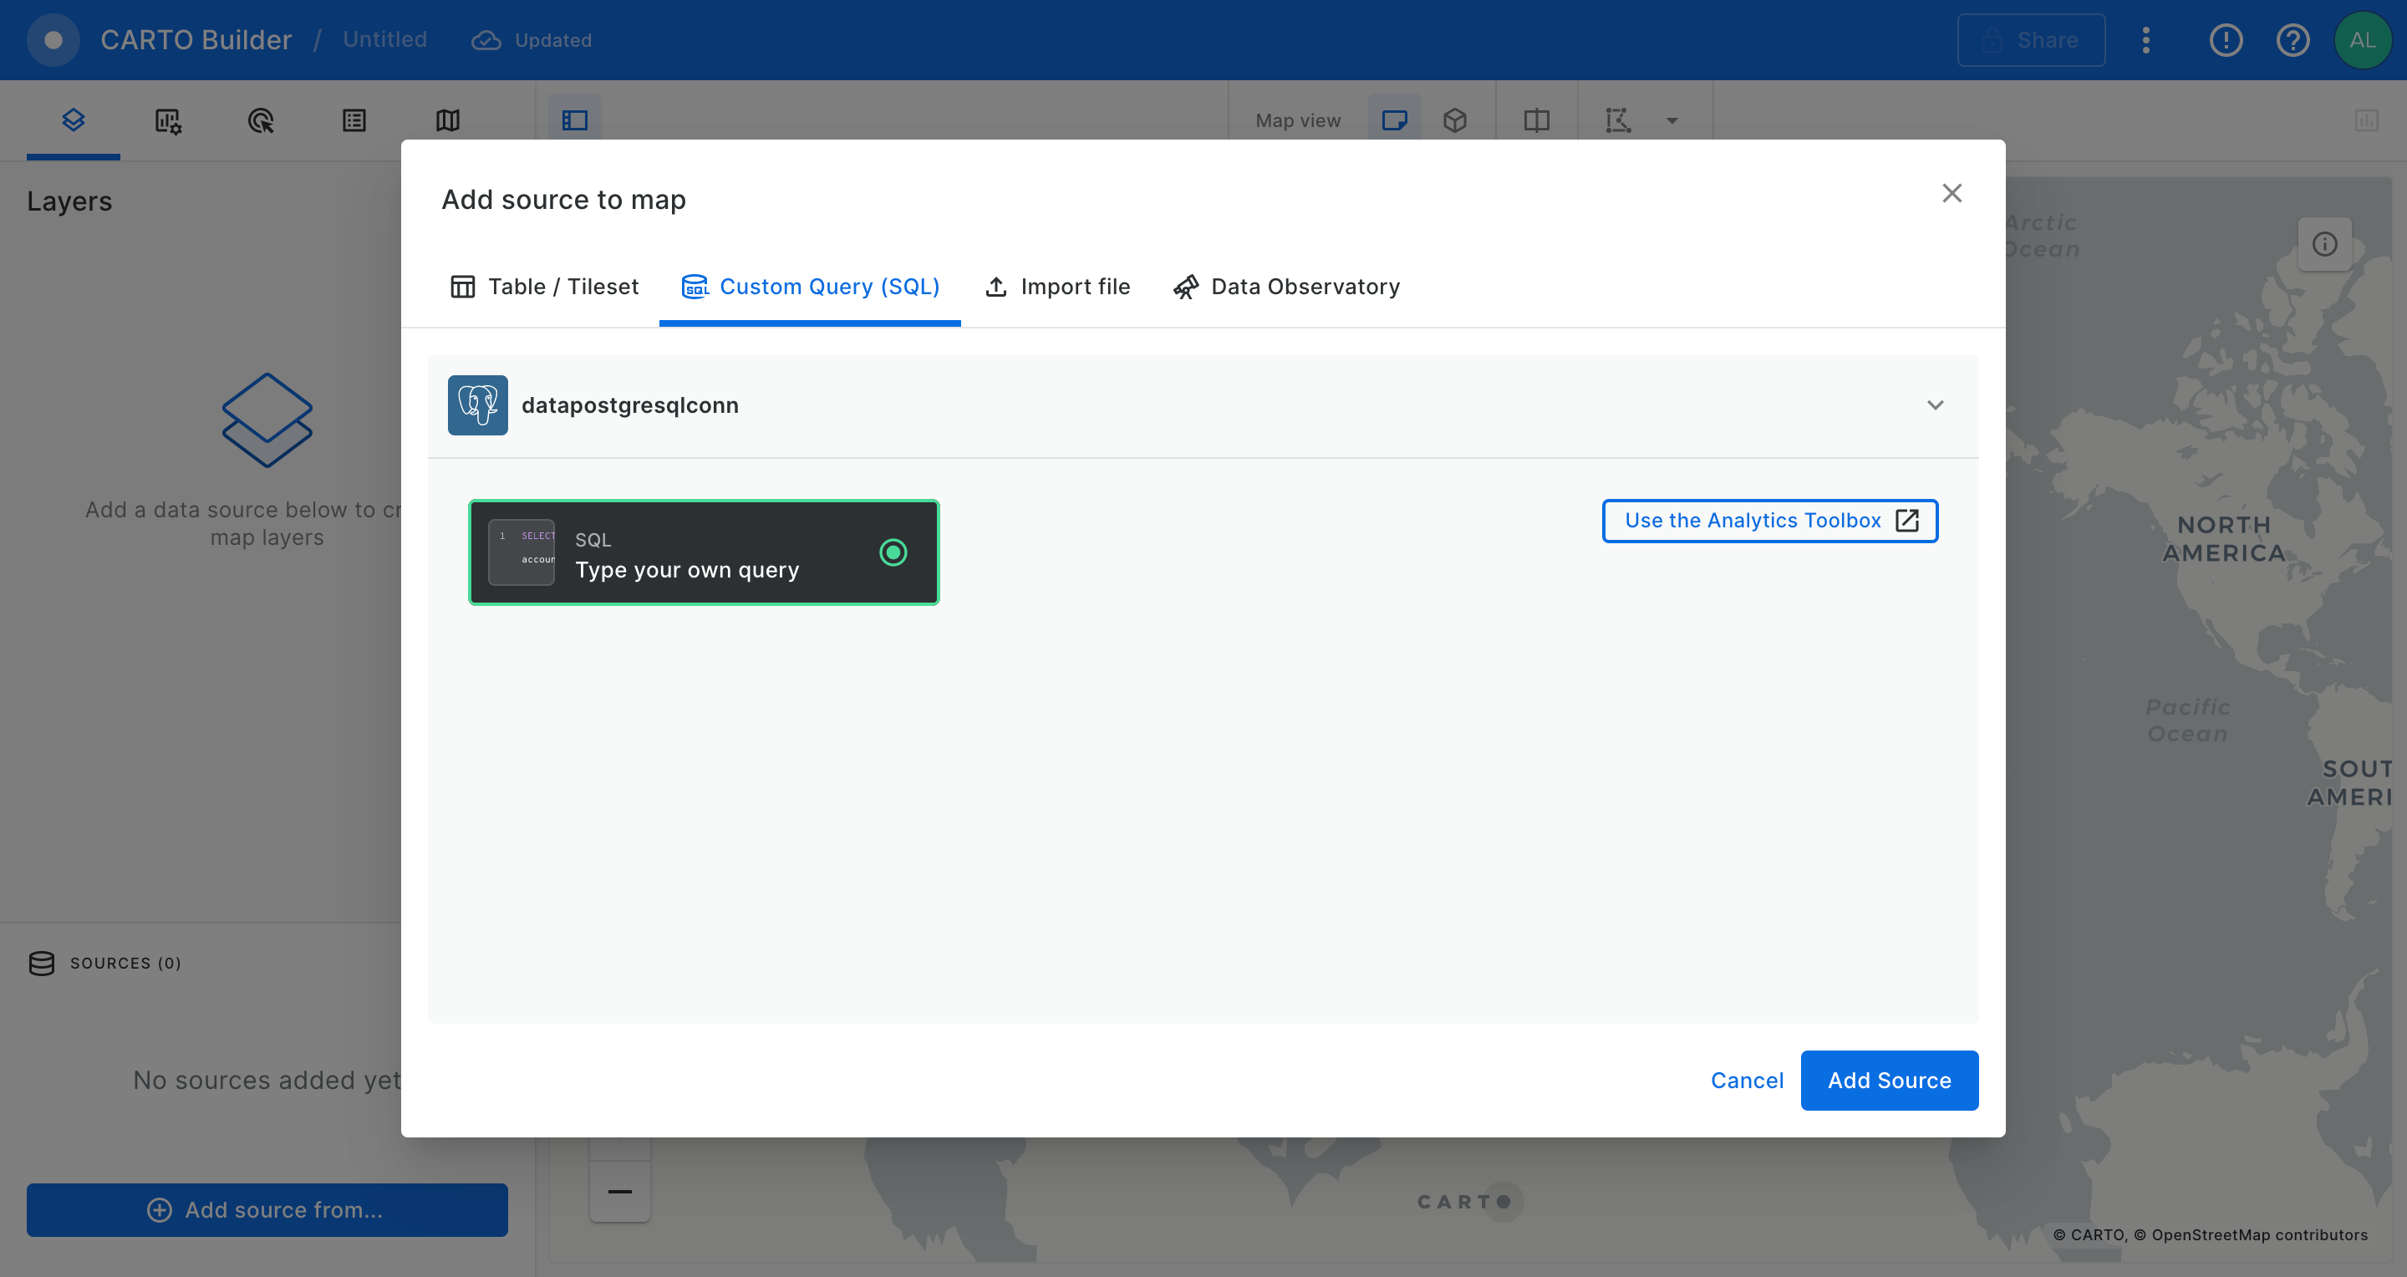
Task: Enable split dual map view
Action: (x=1536, y=120)
